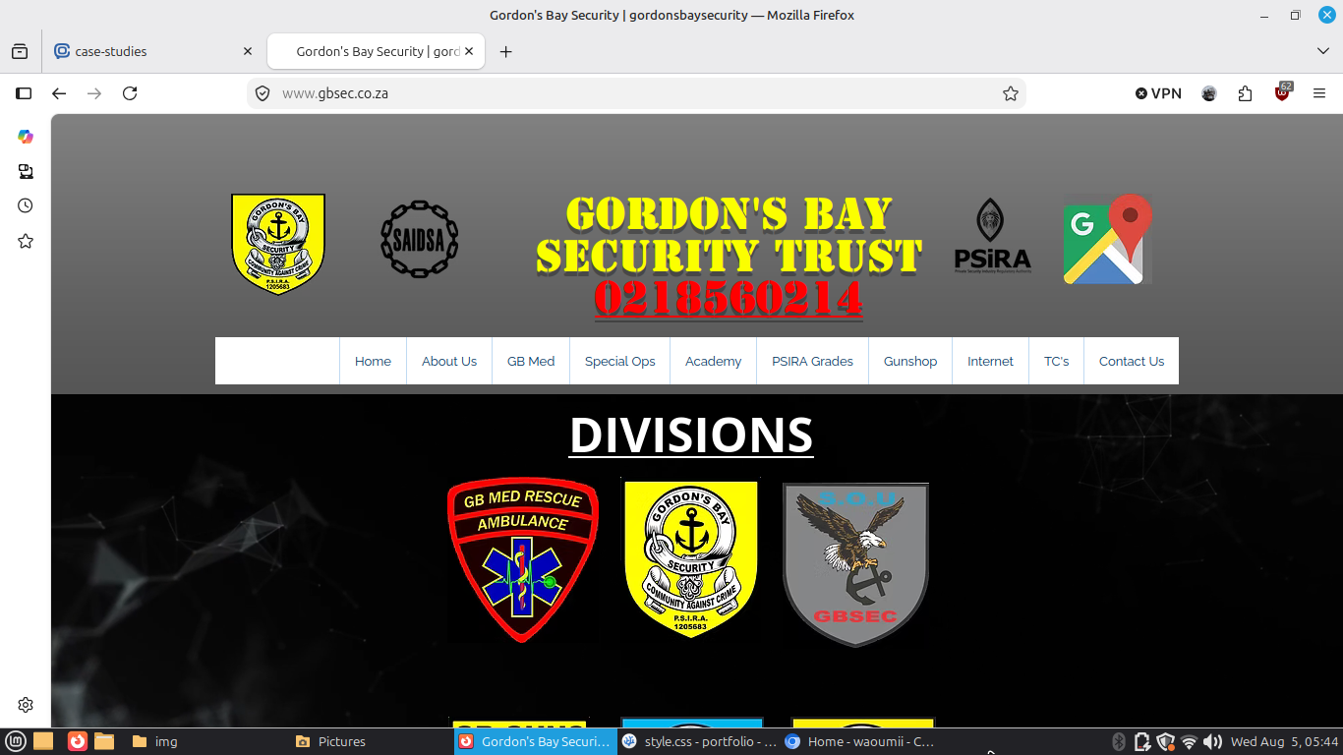Click the Gordon's Bay Security Trust title
The height and width of the screenshot is (755, 1343).
point(729,236)
